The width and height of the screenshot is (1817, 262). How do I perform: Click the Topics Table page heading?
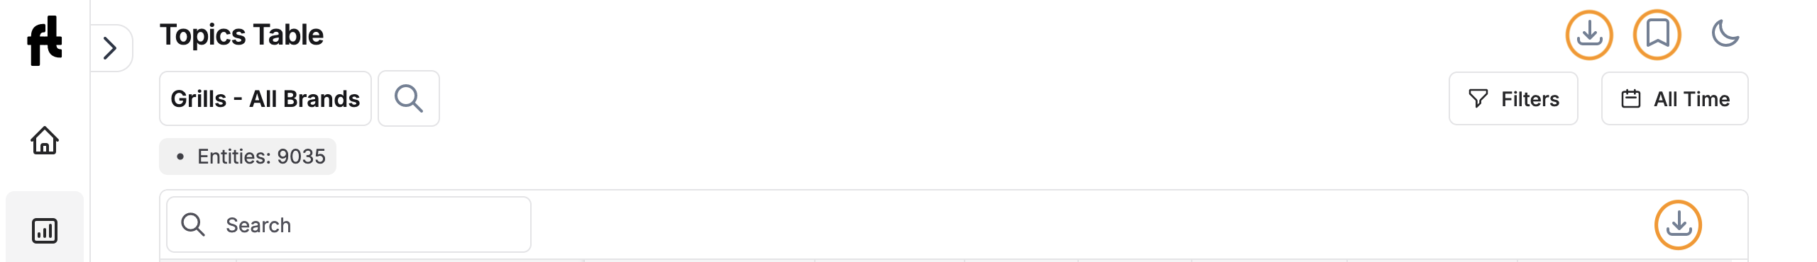[x=241, y=35]
